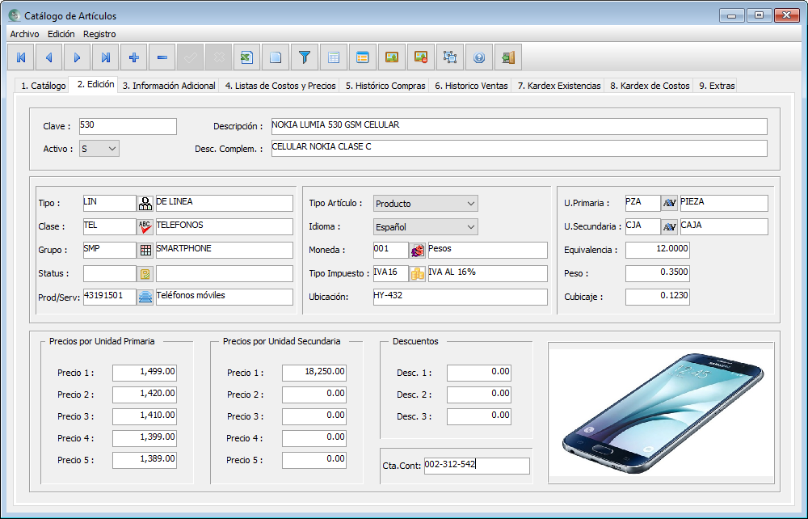Open the 3. Información Adicional tab
Image resolution: width=808 pixels, height=519 pixels.
tap(169, 86)
